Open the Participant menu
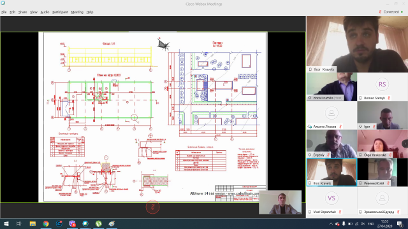Screen dimensions: 408x229 click(x=60, y=12)
